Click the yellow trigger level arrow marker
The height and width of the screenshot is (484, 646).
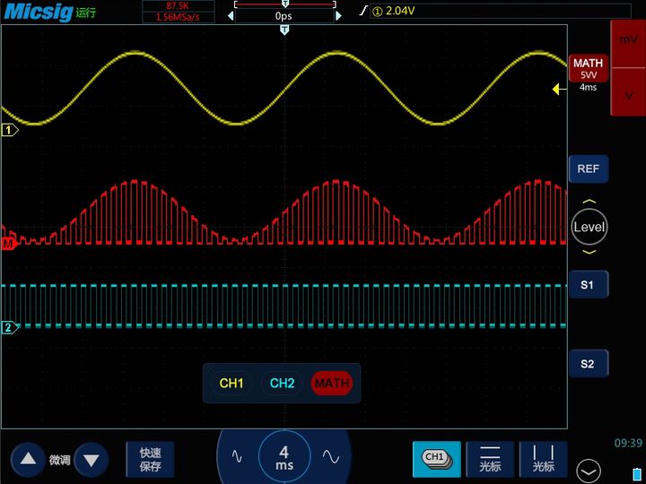[557, 89]
